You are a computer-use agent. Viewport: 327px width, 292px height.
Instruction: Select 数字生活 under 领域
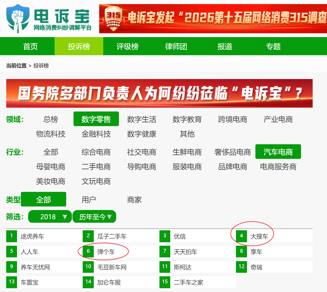point(142,119)
